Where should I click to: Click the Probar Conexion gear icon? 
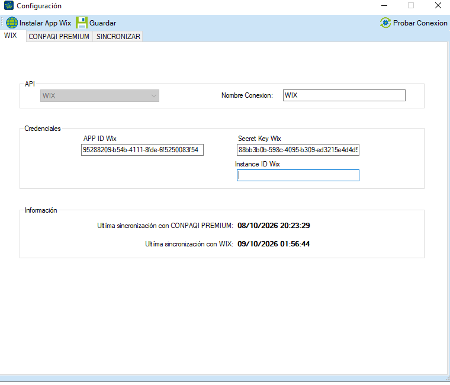385,23
